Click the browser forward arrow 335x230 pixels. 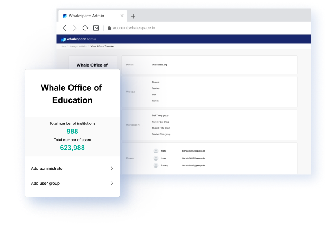point(75,28)
